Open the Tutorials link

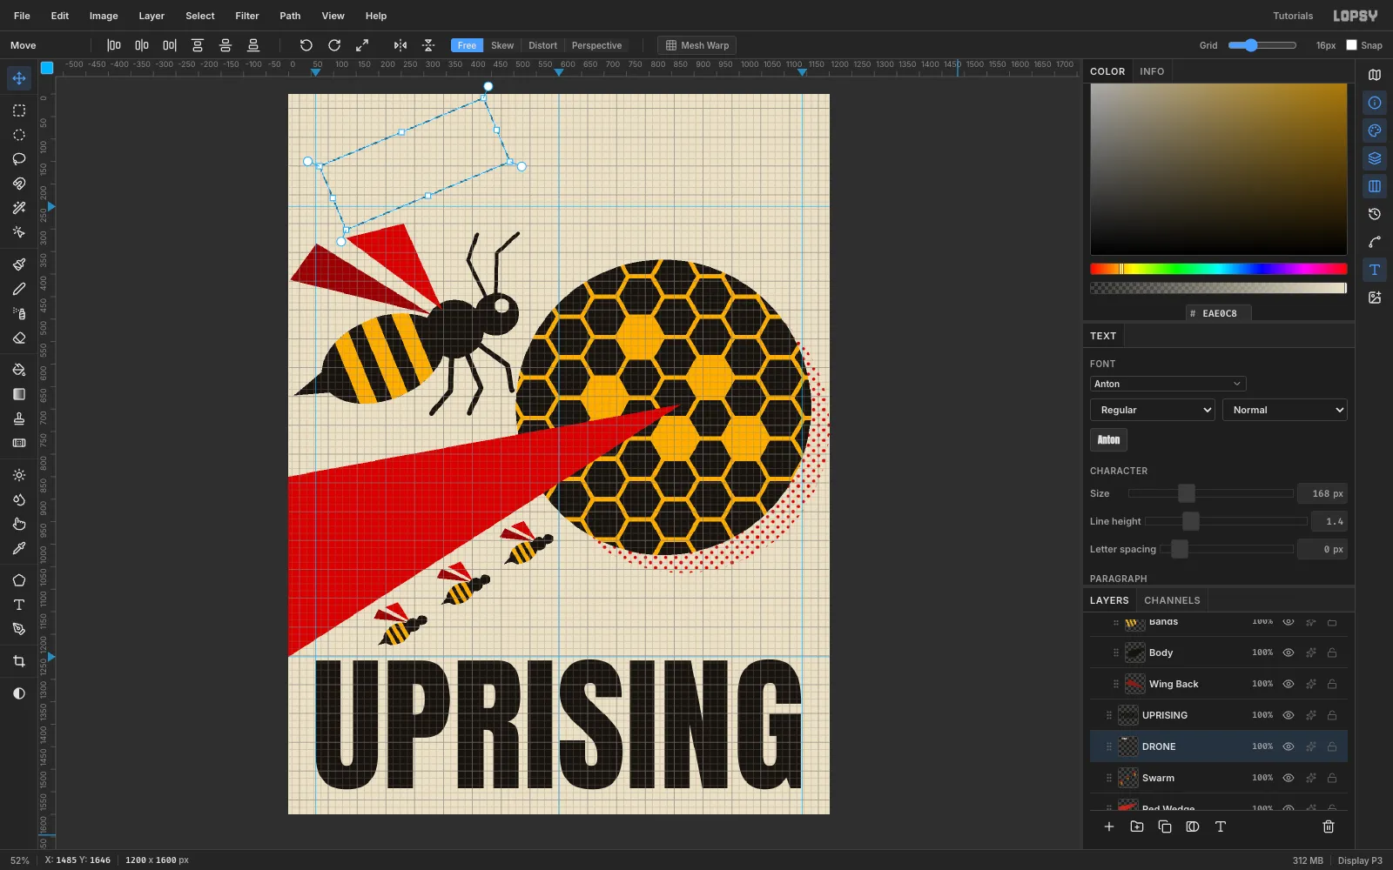(1293, 16)
